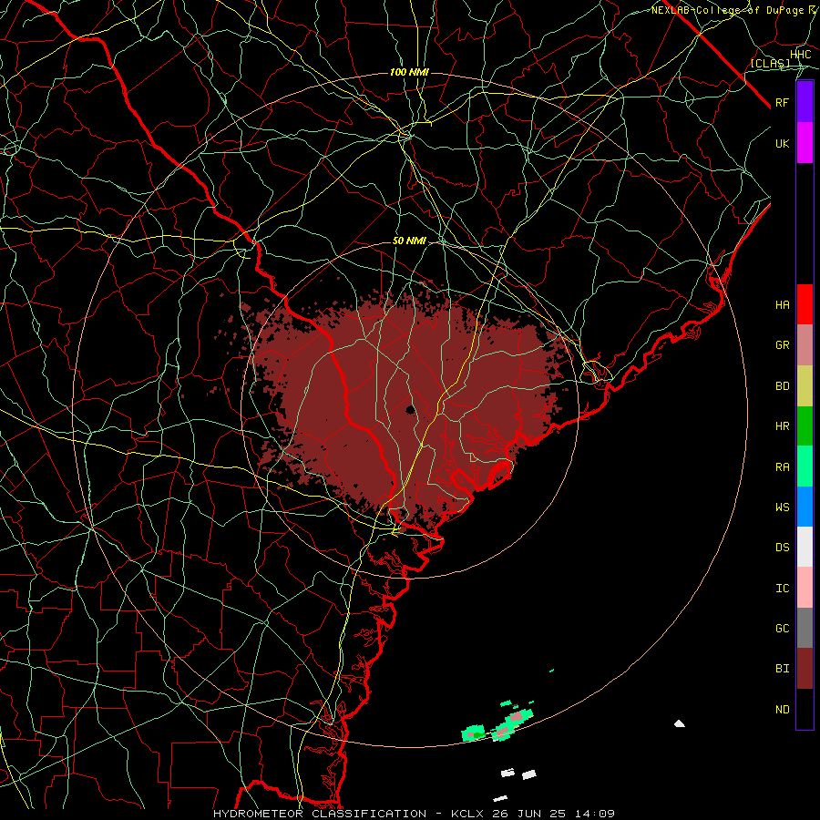Click the BD legend label
The width and height of the screenshot is (820, 820).
[782, 386]
